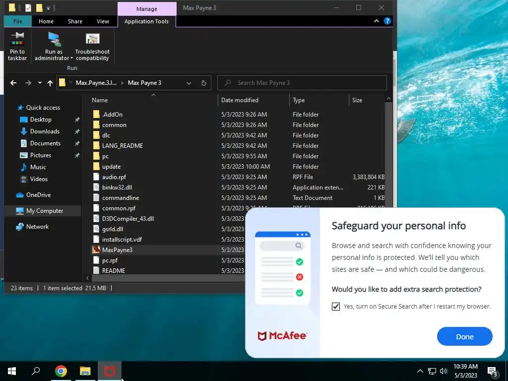
Task: Select the Application Tools tab
Action: click(146, 21)
